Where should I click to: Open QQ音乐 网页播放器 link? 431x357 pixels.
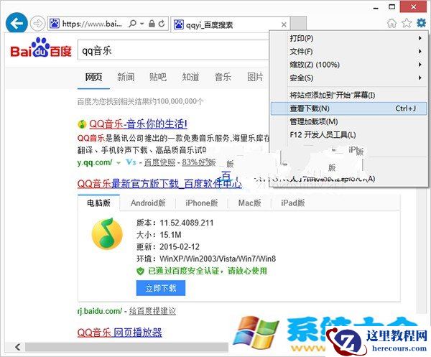coord(119,333)
